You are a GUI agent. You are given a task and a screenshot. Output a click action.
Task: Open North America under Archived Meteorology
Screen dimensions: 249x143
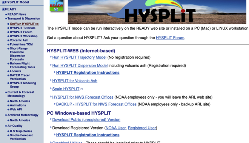click(20, 120)
